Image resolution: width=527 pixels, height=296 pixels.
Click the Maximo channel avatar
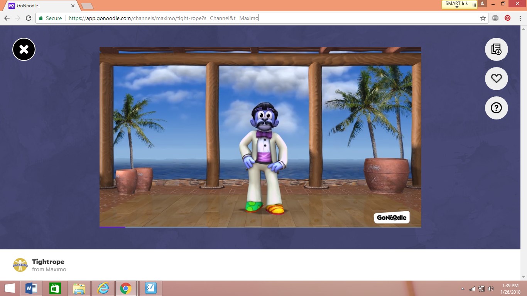tap(20, 265)
